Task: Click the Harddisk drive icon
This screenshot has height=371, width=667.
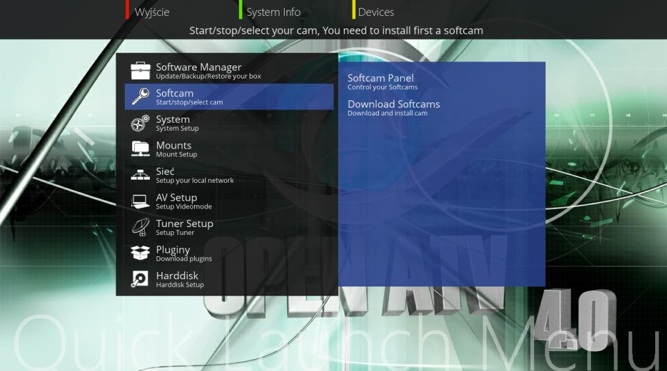Action: click(139, 279)
